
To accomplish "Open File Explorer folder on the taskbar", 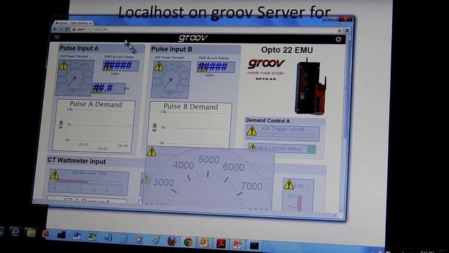I will (x=31, y=233).
